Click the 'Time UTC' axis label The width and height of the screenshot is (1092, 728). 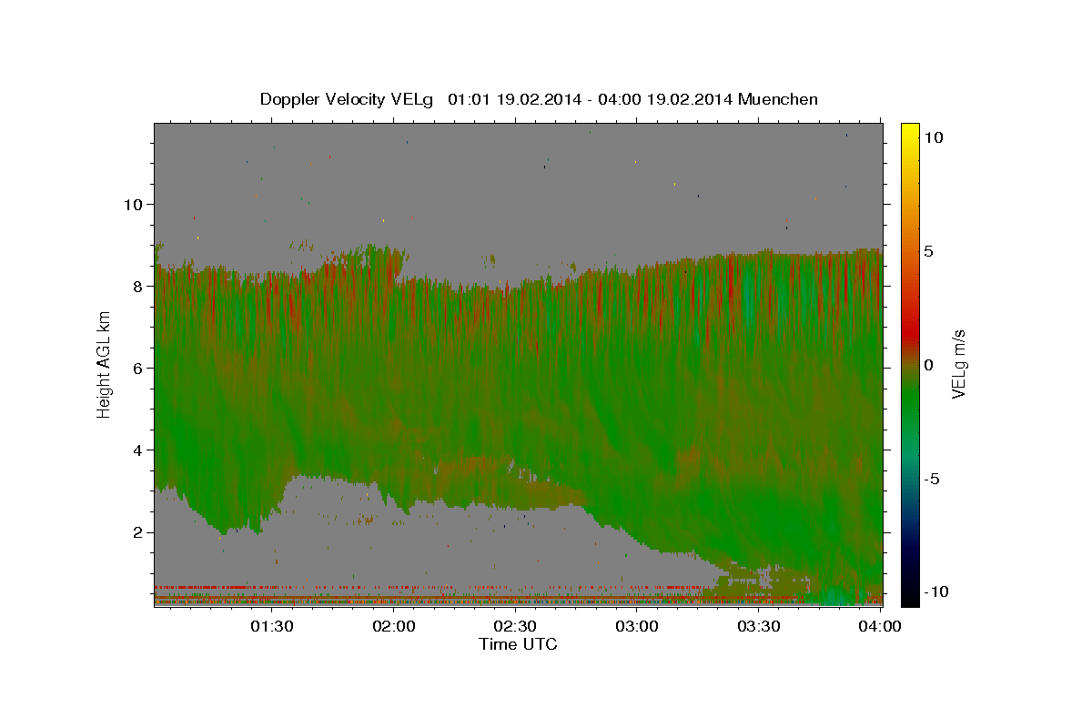click(x=518, y=644)
